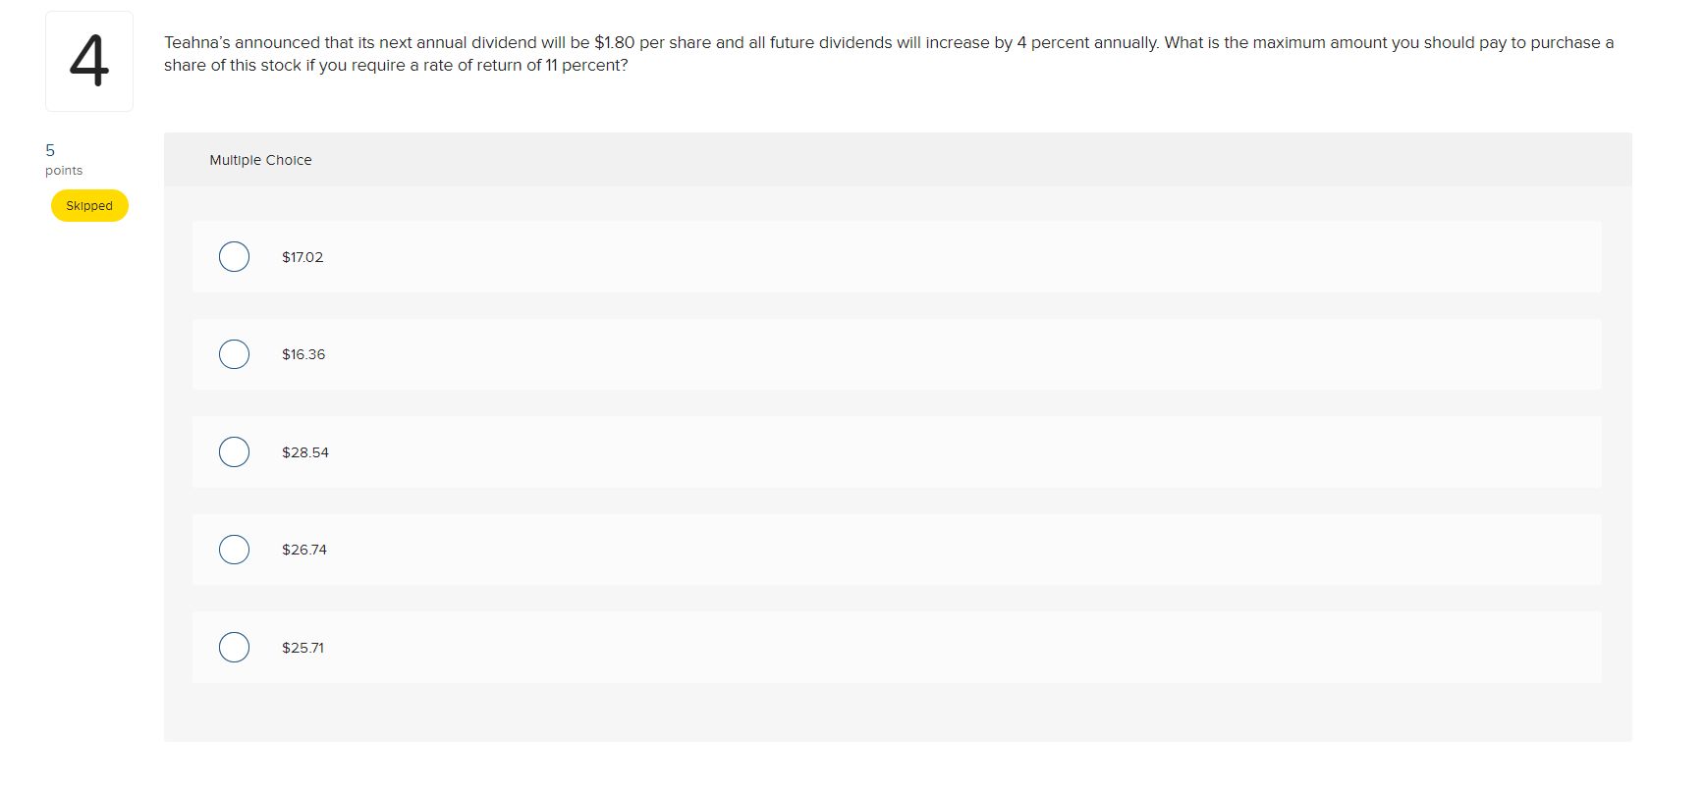Click the yellow Skipped badge
Screen dimensions: 1706x791
pyautogui.click(x=89, y=205)
